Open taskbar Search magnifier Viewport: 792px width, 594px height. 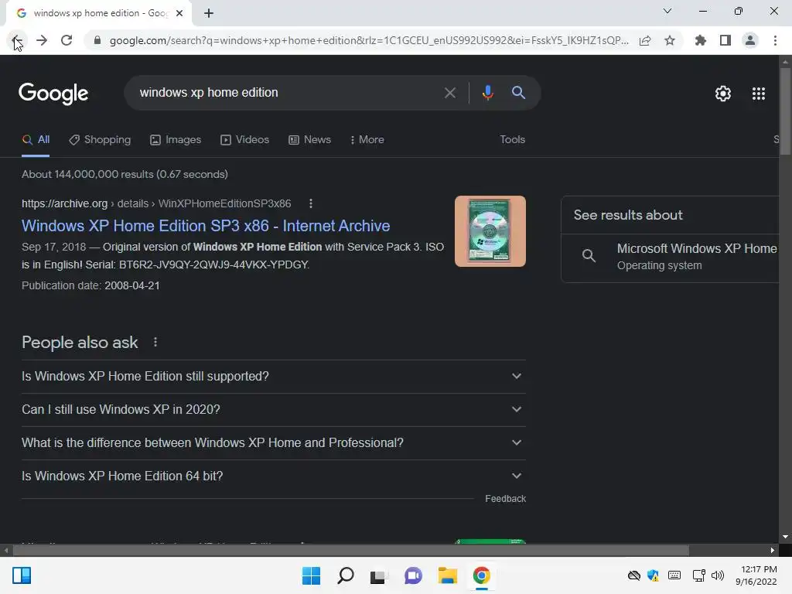click(x=346, y=575)
